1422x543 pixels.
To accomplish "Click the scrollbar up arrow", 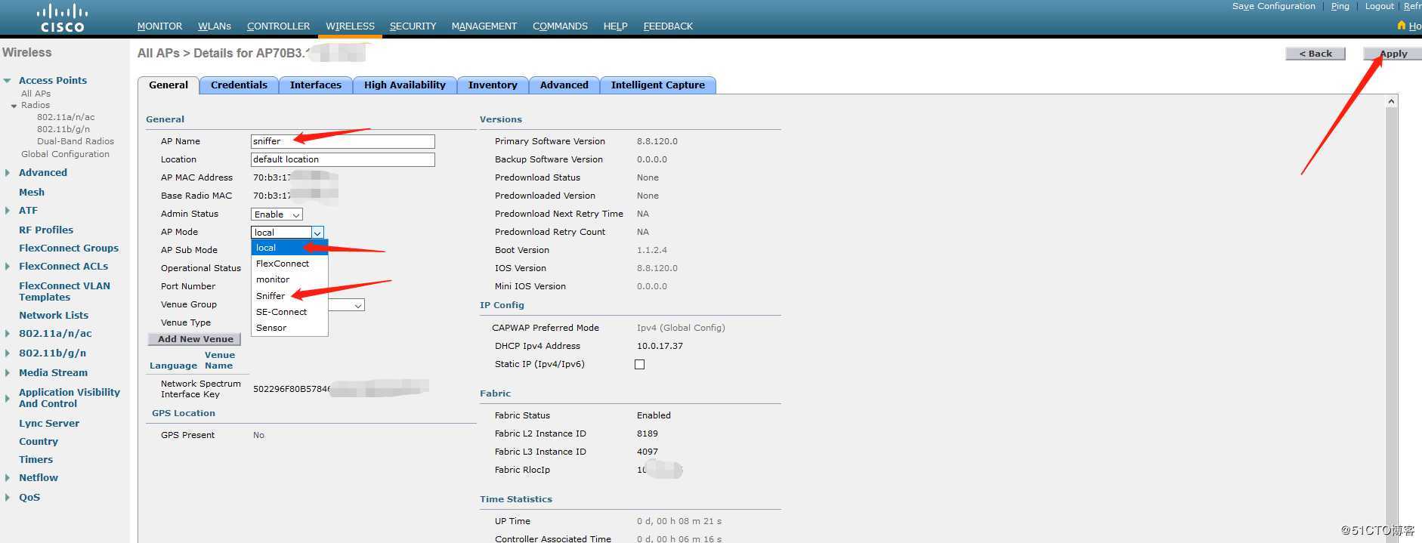I will pos(1391,101).
